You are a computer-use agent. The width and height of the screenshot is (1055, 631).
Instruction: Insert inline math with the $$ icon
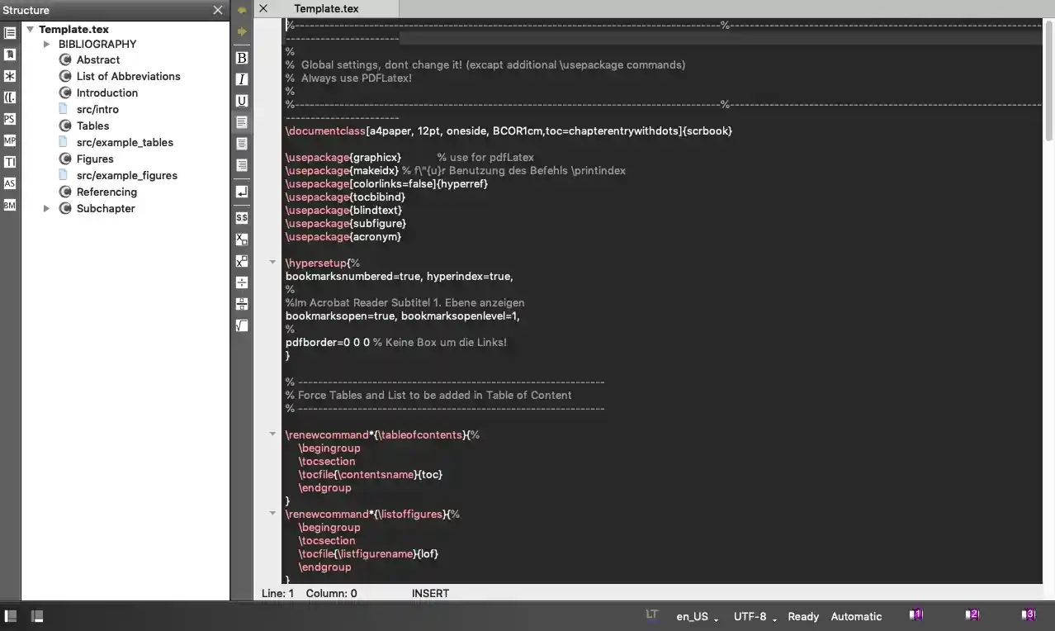[x=242, y=218]
